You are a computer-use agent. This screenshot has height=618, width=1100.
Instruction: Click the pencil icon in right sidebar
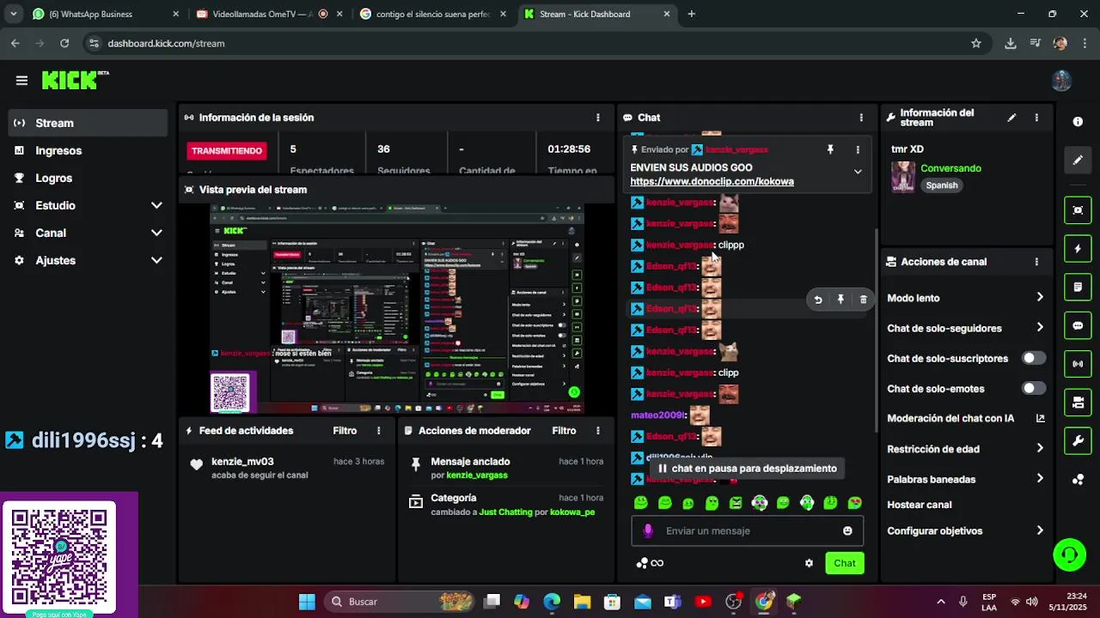[1078, 161]
